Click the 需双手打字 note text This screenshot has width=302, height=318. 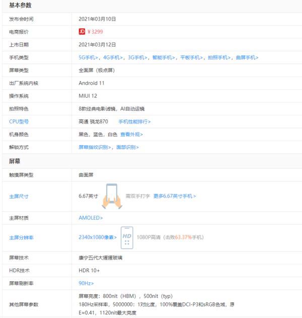pyautogui.click(x=138, y=196)
